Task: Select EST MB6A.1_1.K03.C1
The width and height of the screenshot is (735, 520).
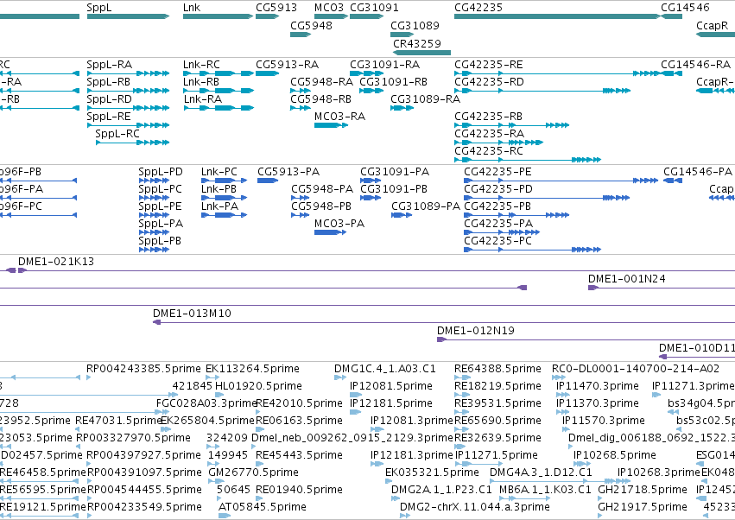Action: [545, 490]
